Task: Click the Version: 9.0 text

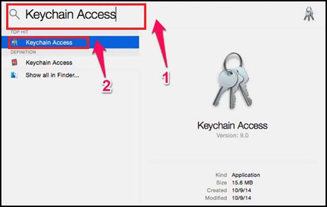Action: click(232, 136)
